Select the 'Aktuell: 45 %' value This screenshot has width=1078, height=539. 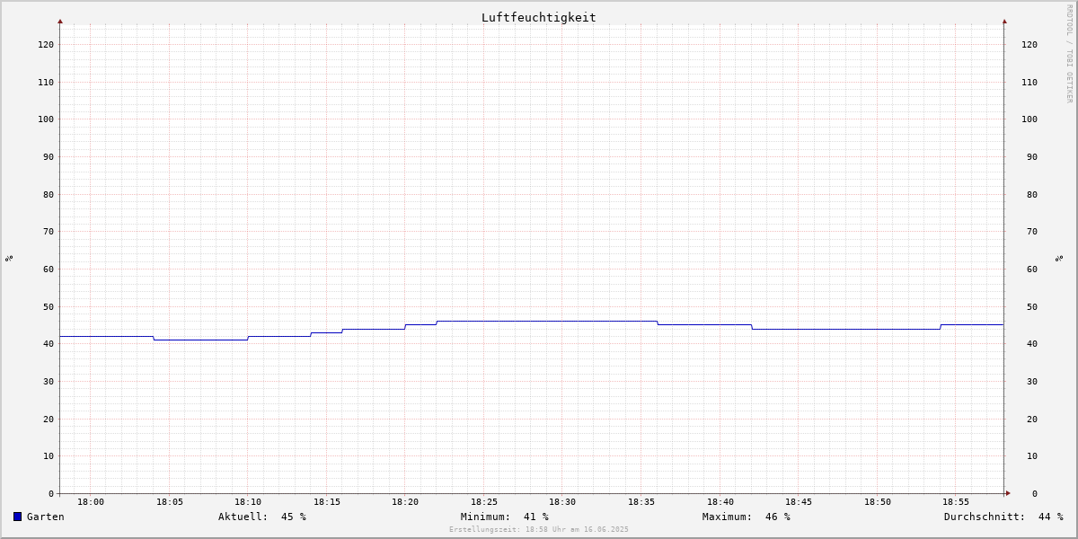pos(262,517)
